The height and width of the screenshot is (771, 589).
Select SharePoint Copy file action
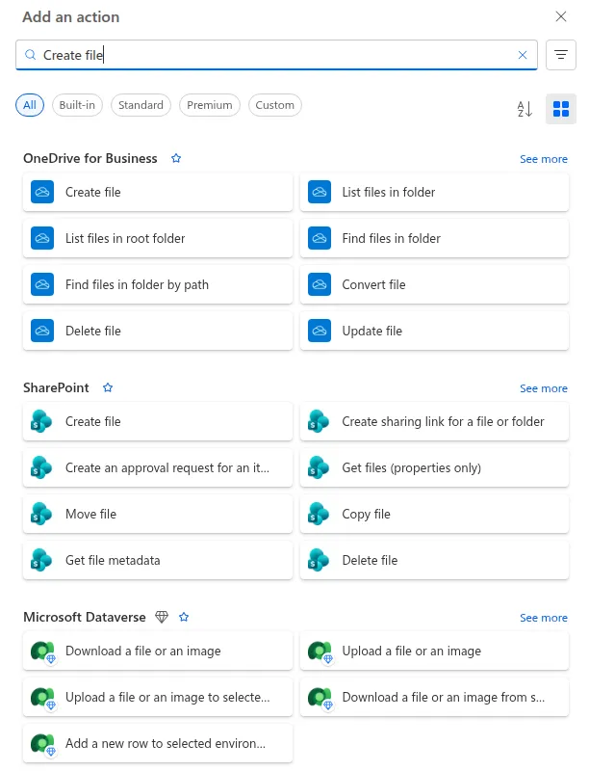(434, 514)
